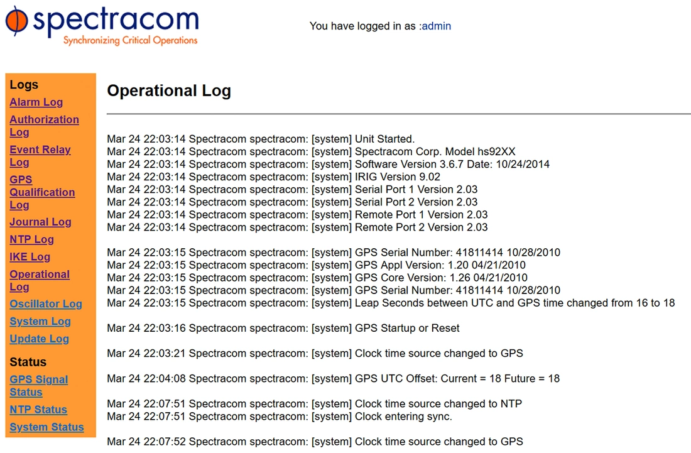Image resolution: width=691 pixels, height=453 pixels.
Task: Open the IKE Log
Action: click(x=30, y=257)
